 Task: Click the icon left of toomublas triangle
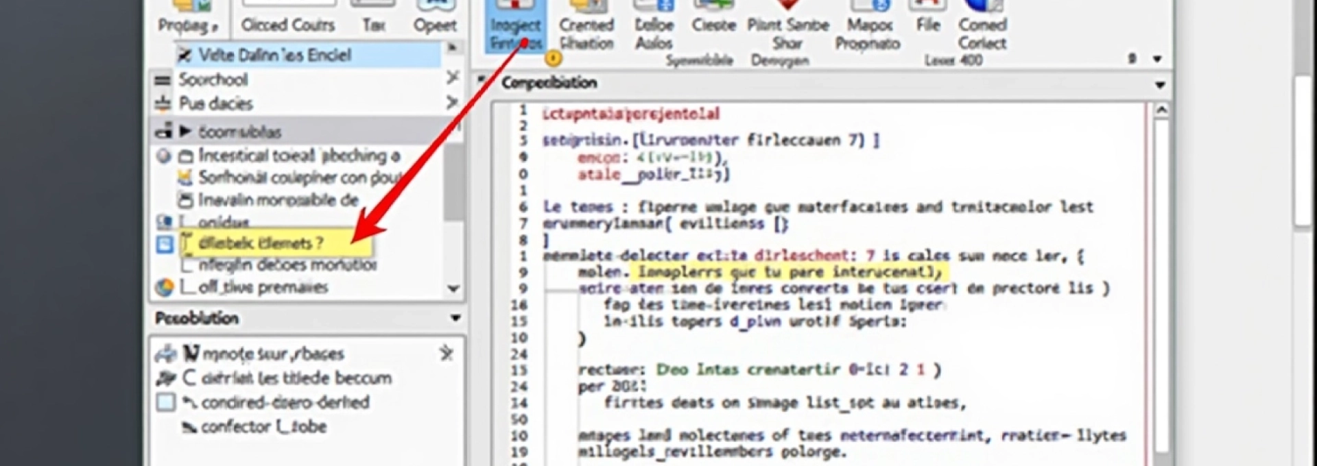point(163,130)
